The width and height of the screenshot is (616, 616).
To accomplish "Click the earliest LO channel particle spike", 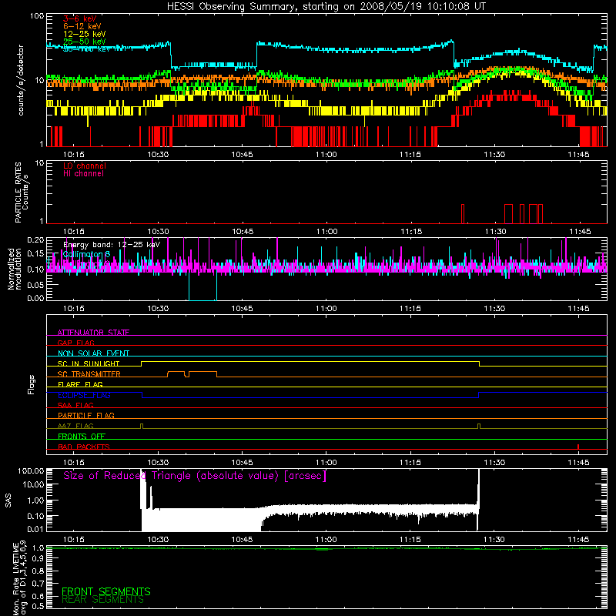I will [463, 214].
